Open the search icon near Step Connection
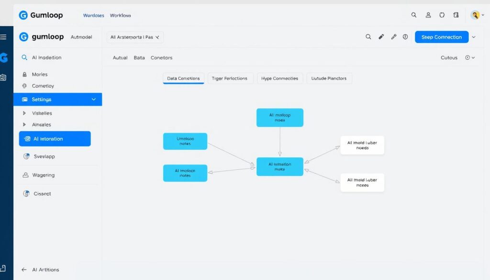This screenshot has height=280, width=490. (368, 36)
